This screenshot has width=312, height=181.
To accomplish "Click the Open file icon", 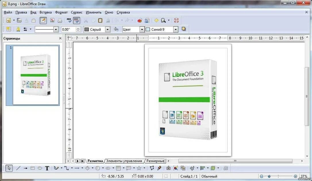I will tap(19, 20).
